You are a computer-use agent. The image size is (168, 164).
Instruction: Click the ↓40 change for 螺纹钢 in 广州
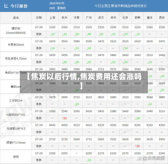[x=89, y=34]
